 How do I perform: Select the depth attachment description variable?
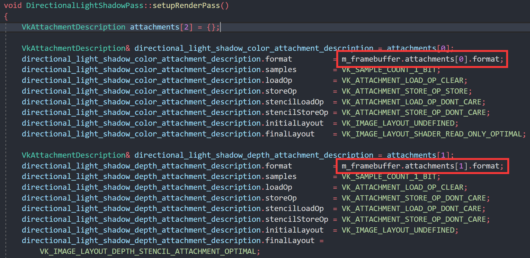coord(250,155)
